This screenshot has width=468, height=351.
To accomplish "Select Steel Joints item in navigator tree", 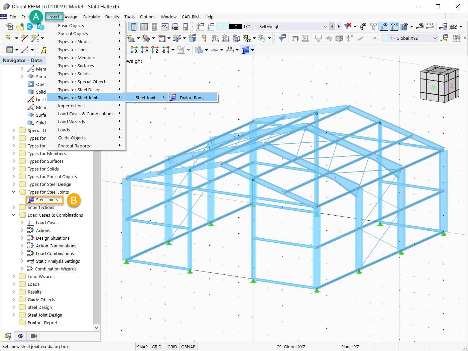I will (47, 200).
